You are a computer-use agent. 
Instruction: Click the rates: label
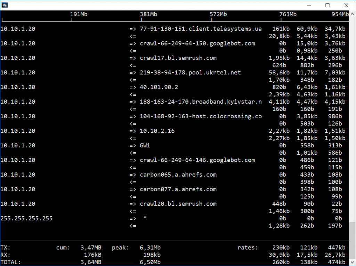pos(248,248)
